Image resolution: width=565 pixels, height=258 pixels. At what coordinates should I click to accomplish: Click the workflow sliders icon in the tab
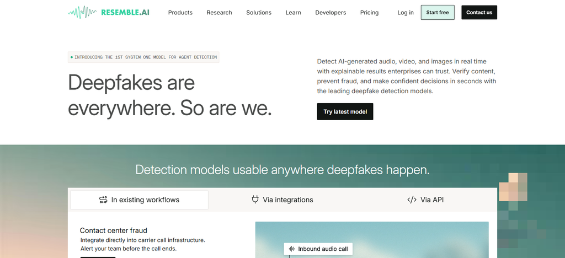(103, 200)
